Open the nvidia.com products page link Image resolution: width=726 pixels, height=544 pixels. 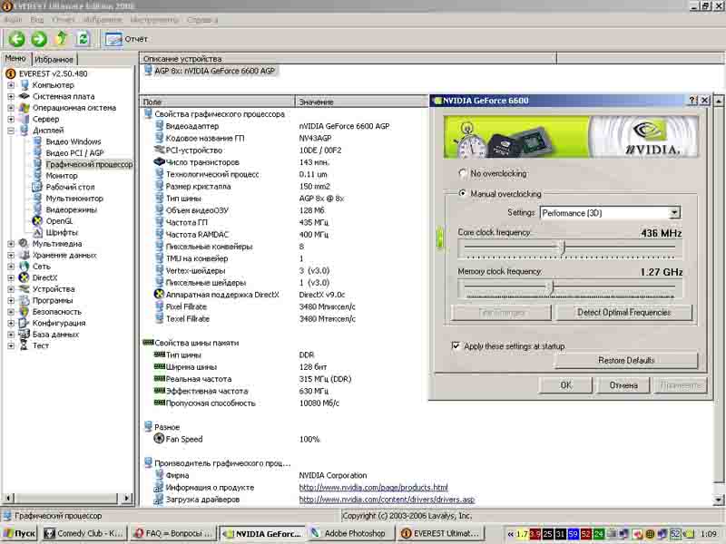373,488
